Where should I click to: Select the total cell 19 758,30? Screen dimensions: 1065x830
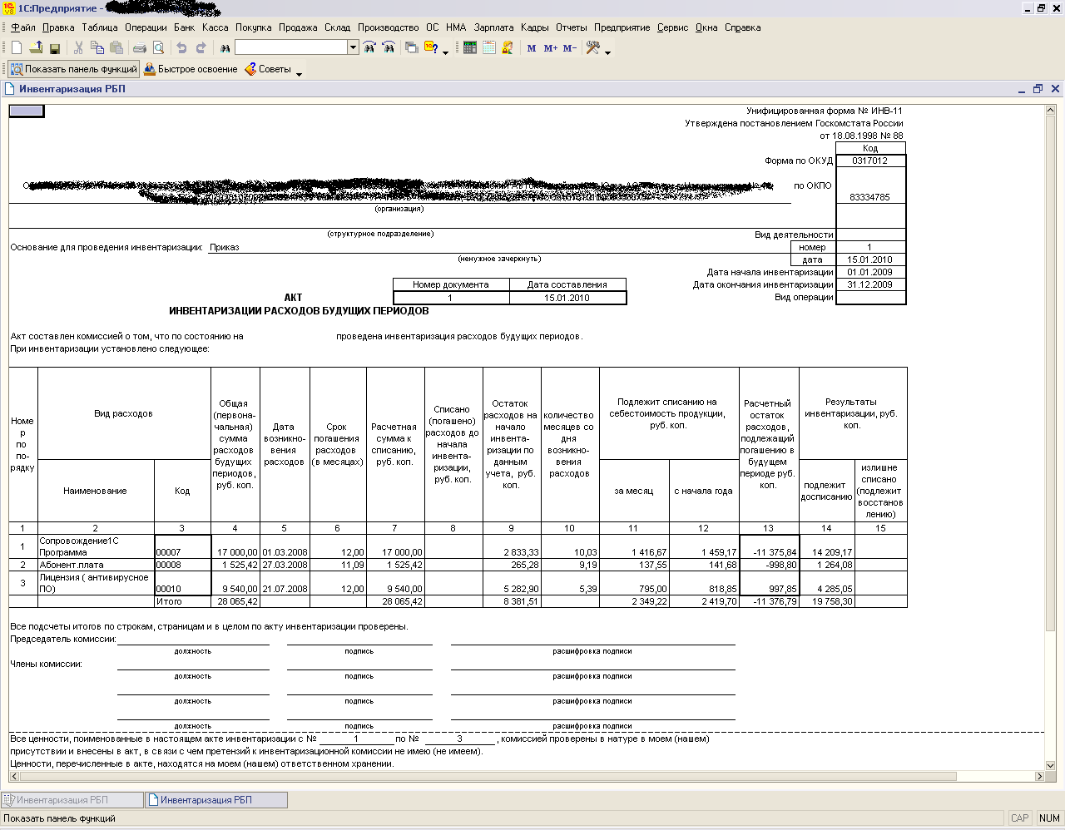click(x=827, y=601)
